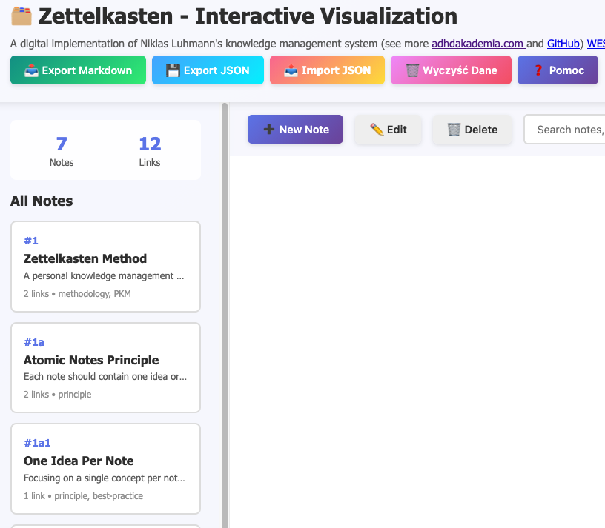Click the Search notes input field
The height and width of the screenshot is (528, 605).
567,130
